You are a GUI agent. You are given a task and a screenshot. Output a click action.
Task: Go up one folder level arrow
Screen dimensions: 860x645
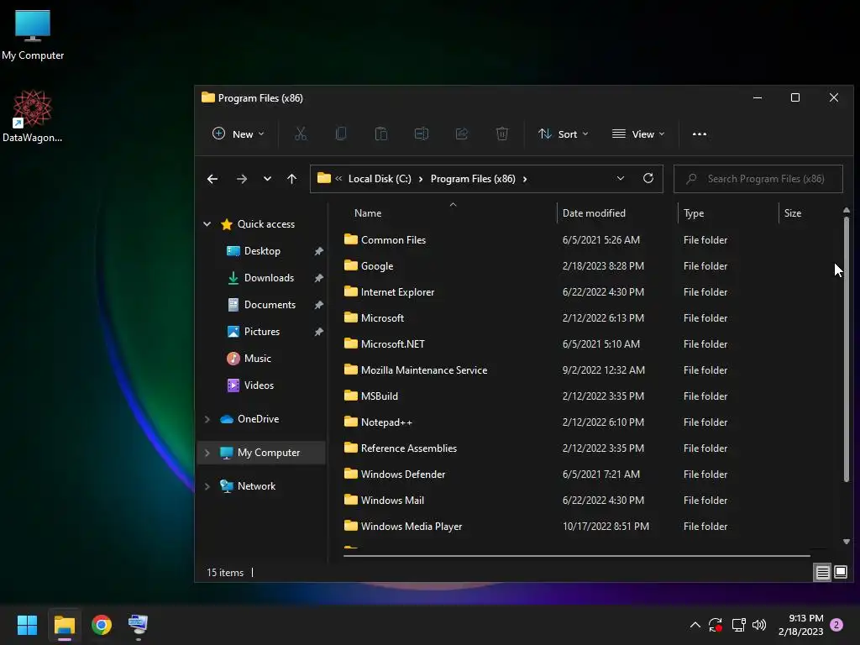[x=291, y=179]
